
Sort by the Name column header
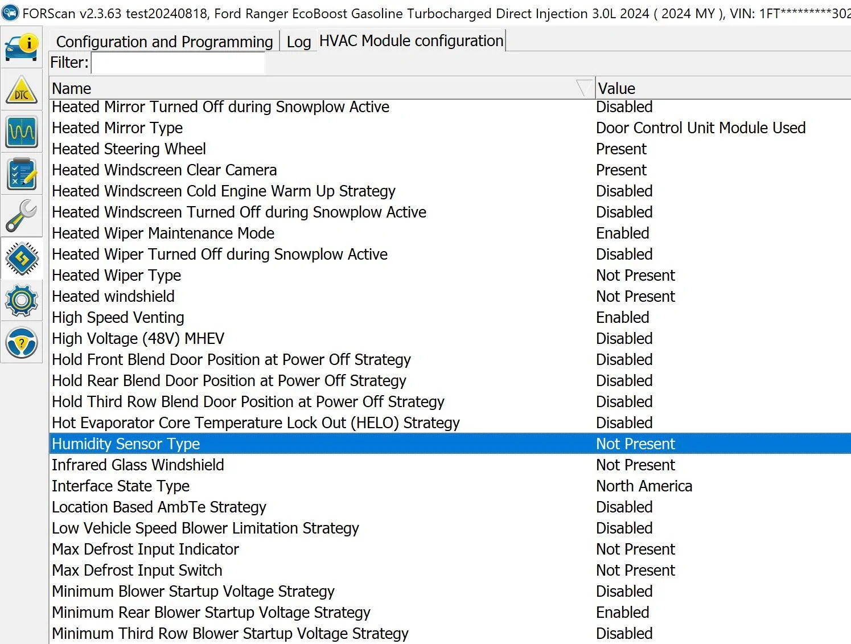coord(322,88)
